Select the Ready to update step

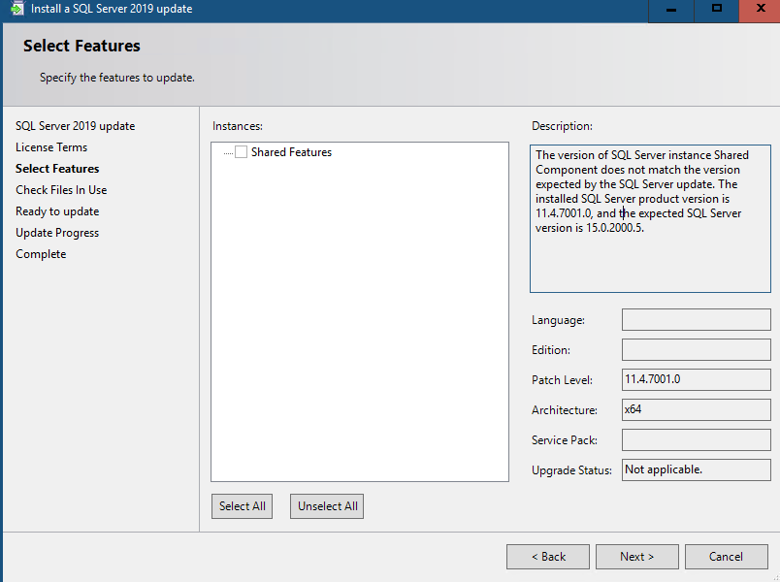pos(56,210)
